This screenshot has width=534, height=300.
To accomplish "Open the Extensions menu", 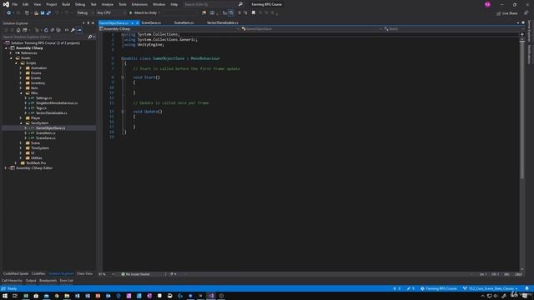I will coord(139,4).
